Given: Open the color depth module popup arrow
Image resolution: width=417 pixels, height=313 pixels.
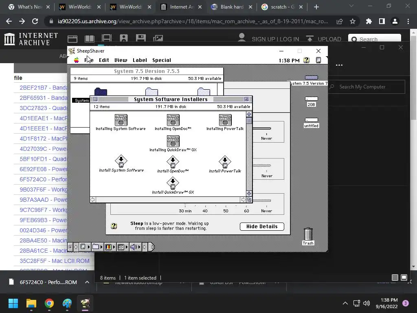Looking at the screenshot, I should [114, 247].
